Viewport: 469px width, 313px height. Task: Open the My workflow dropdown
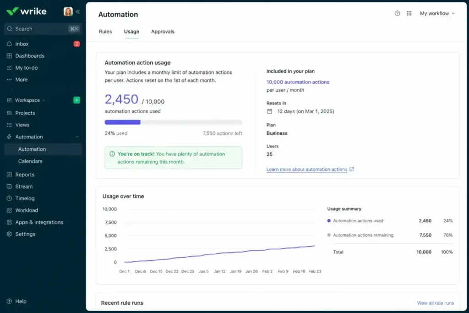tap(437, 13)
